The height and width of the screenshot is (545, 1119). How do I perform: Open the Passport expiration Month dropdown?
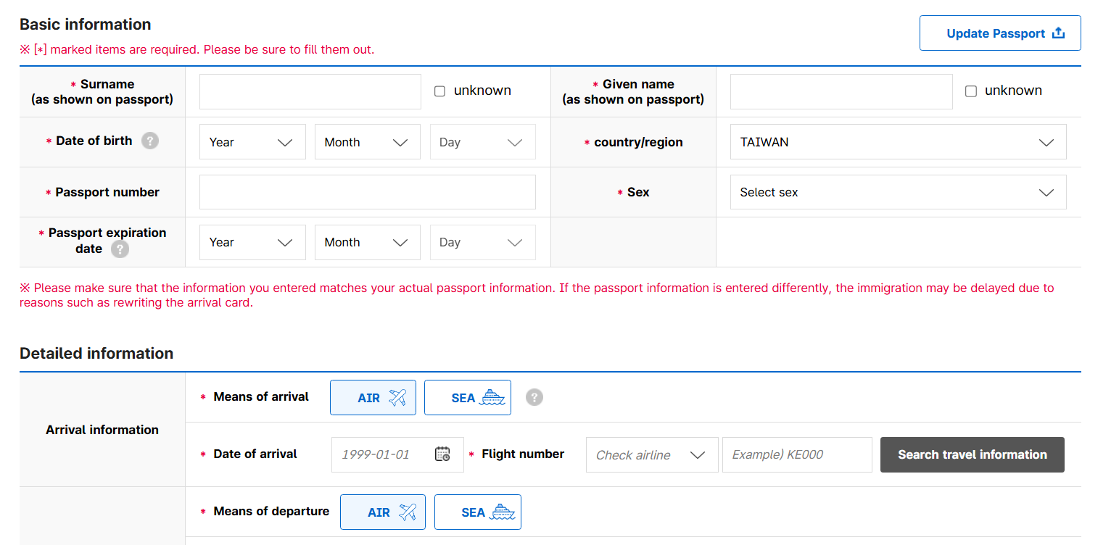coord(367,242)
